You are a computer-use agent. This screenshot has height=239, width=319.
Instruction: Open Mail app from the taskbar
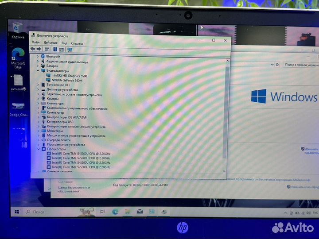140,212
